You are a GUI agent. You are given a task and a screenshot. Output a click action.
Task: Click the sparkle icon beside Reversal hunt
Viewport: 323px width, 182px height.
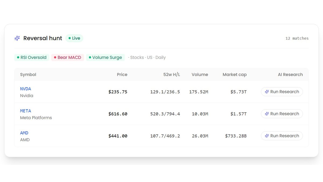17,38
